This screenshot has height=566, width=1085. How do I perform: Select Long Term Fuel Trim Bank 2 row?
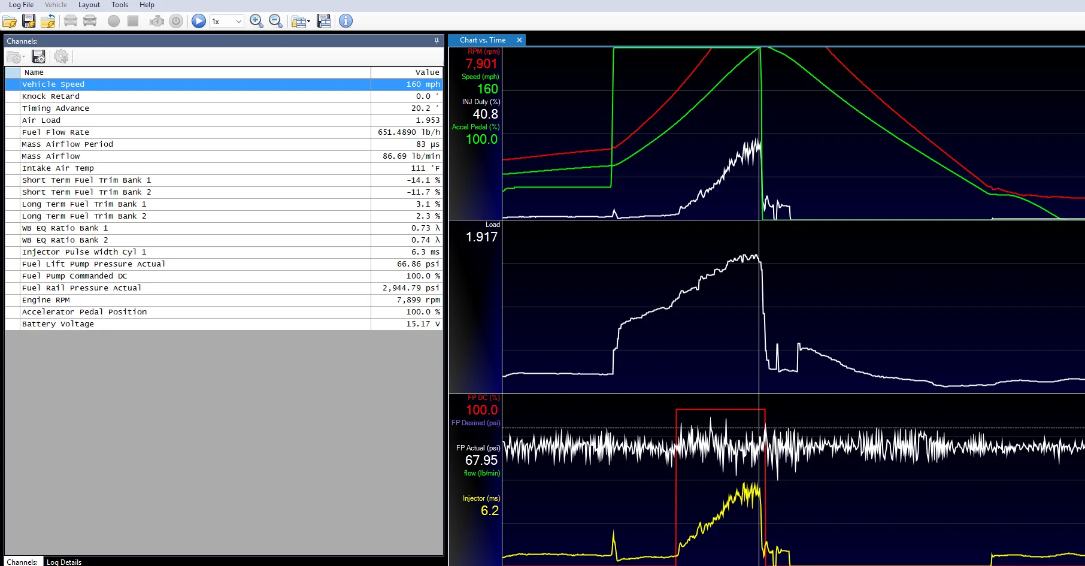(224, 216)
